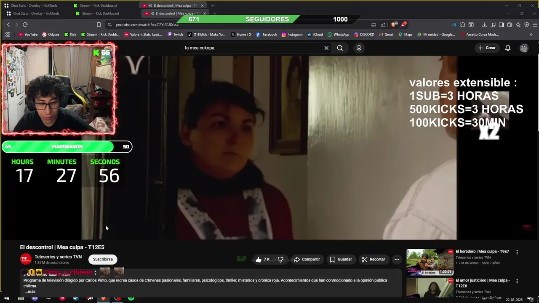The height and width of the screenshot is (303, 539).
Task: Open the iCloud bookmark
Action: click(x=315, y=35)
